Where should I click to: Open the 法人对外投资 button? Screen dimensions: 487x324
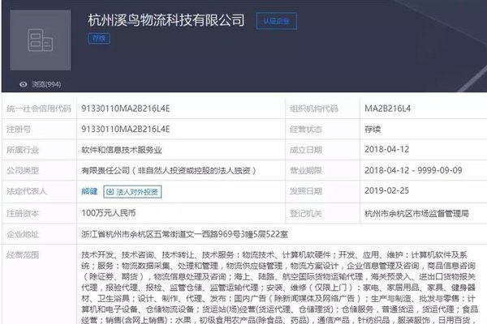point(132,192)
